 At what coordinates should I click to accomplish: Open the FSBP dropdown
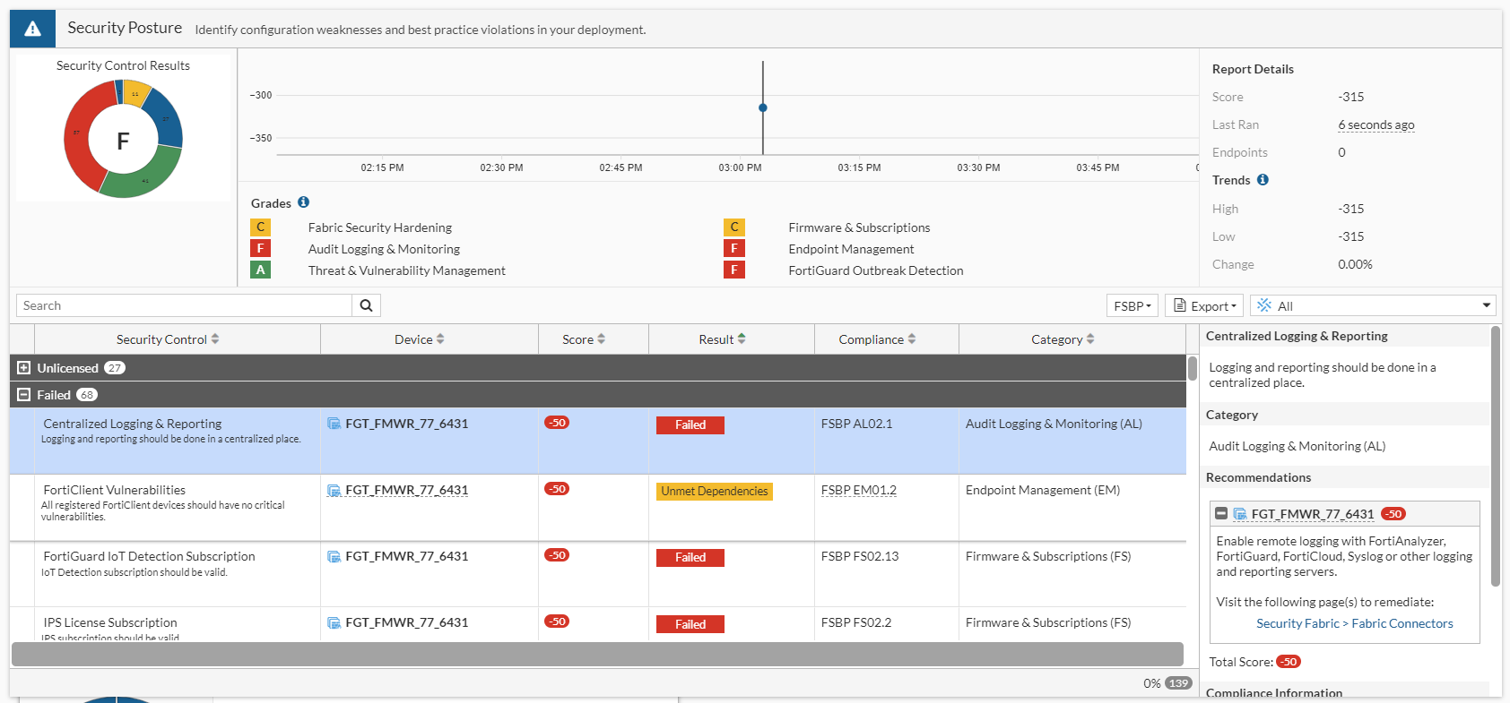pyautogui.click(x=1132, y=306)
